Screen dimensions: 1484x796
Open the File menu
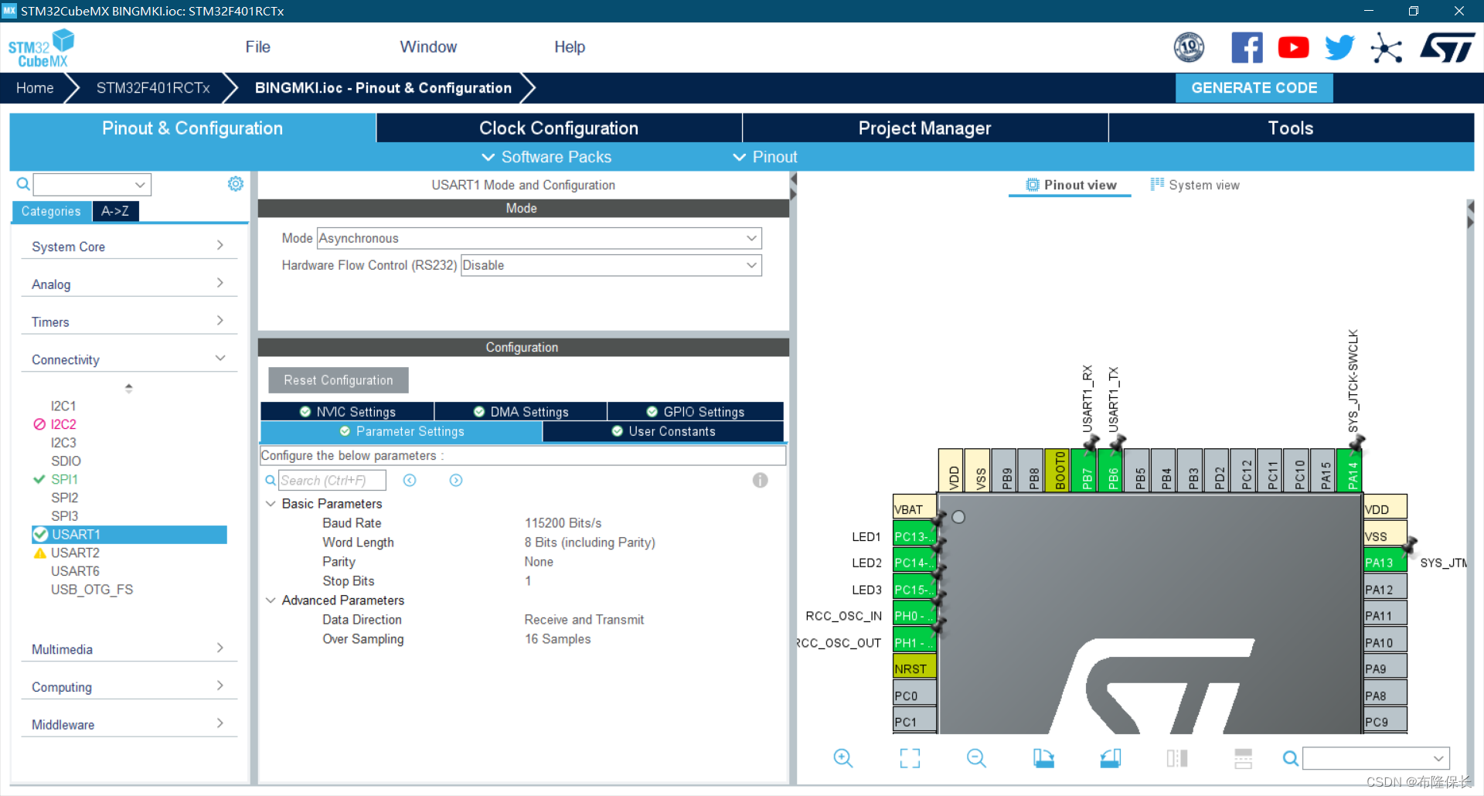point(257,47)
